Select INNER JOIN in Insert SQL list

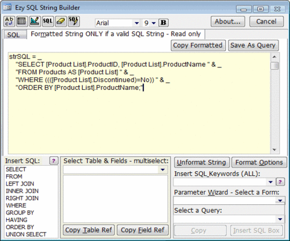tap(22, 191)
